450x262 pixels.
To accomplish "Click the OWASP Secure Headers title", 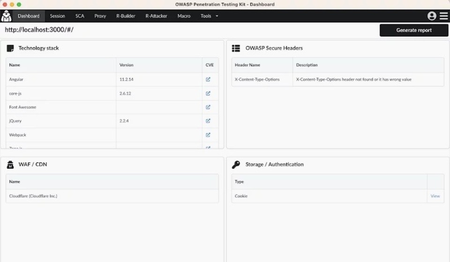I will pos(274,48).
